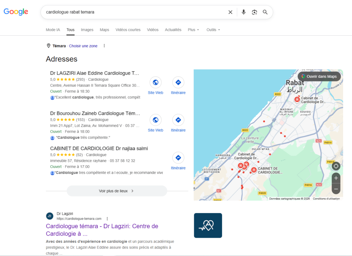
Task: Click Dr Lagziri heart logo thumbnail
Action: point(208,225)
